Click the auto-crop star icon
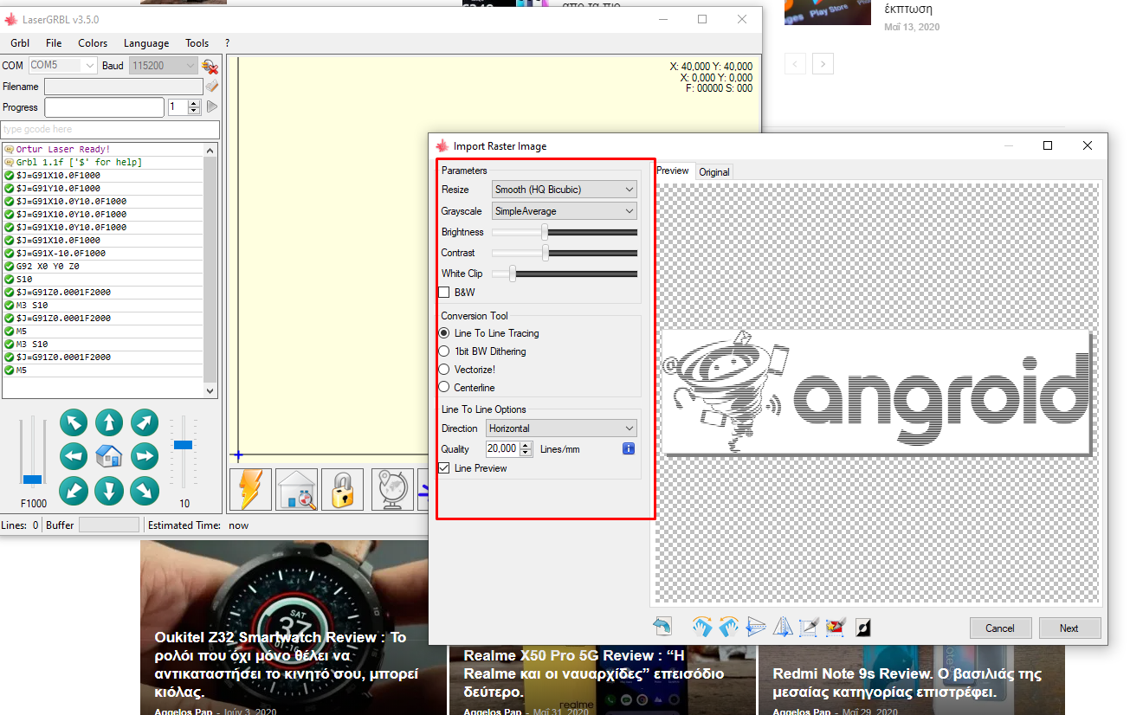This screenshot has width=1130, height=715. tap(836, 626)
